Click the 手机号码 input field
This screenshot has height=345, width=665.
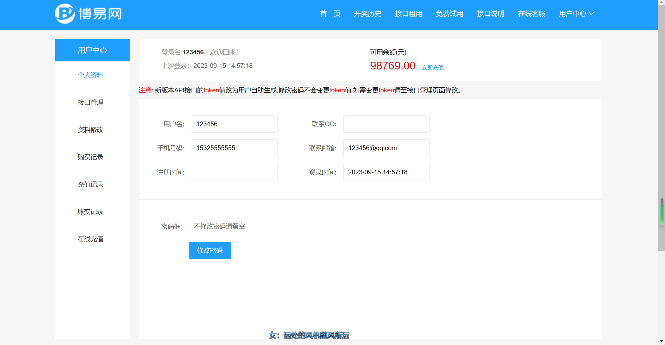pos(234,148)
